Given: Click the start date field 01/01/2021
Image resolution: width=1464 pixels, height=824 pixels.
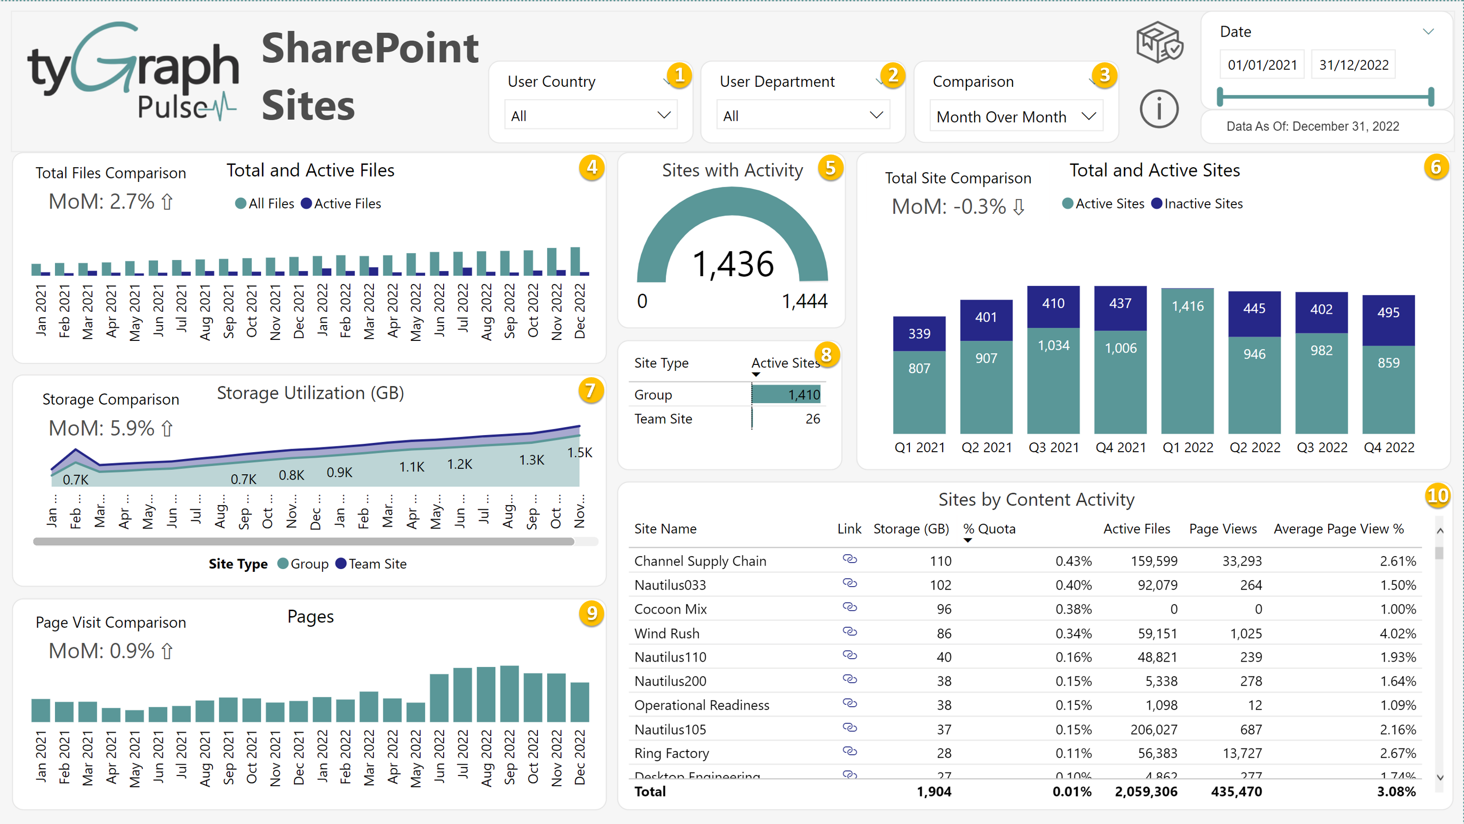Looking at the screenshot, I should coord(1262,65).
